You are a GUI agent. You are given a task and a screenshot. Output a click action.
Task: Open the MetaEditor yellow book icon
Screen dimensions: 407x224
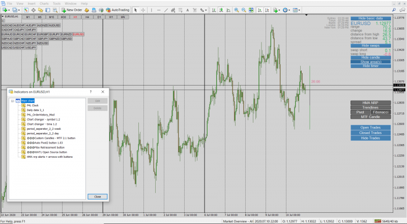coord(86,10)
